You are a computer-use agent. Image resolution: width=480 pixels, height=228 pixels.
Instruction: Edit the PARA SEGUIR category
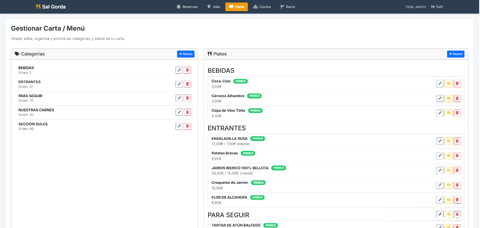click(179, 98)
